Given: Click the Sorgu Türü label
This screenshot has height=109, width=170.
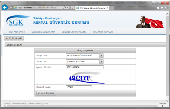Looking at the screenshot, I should coord(42,55).
